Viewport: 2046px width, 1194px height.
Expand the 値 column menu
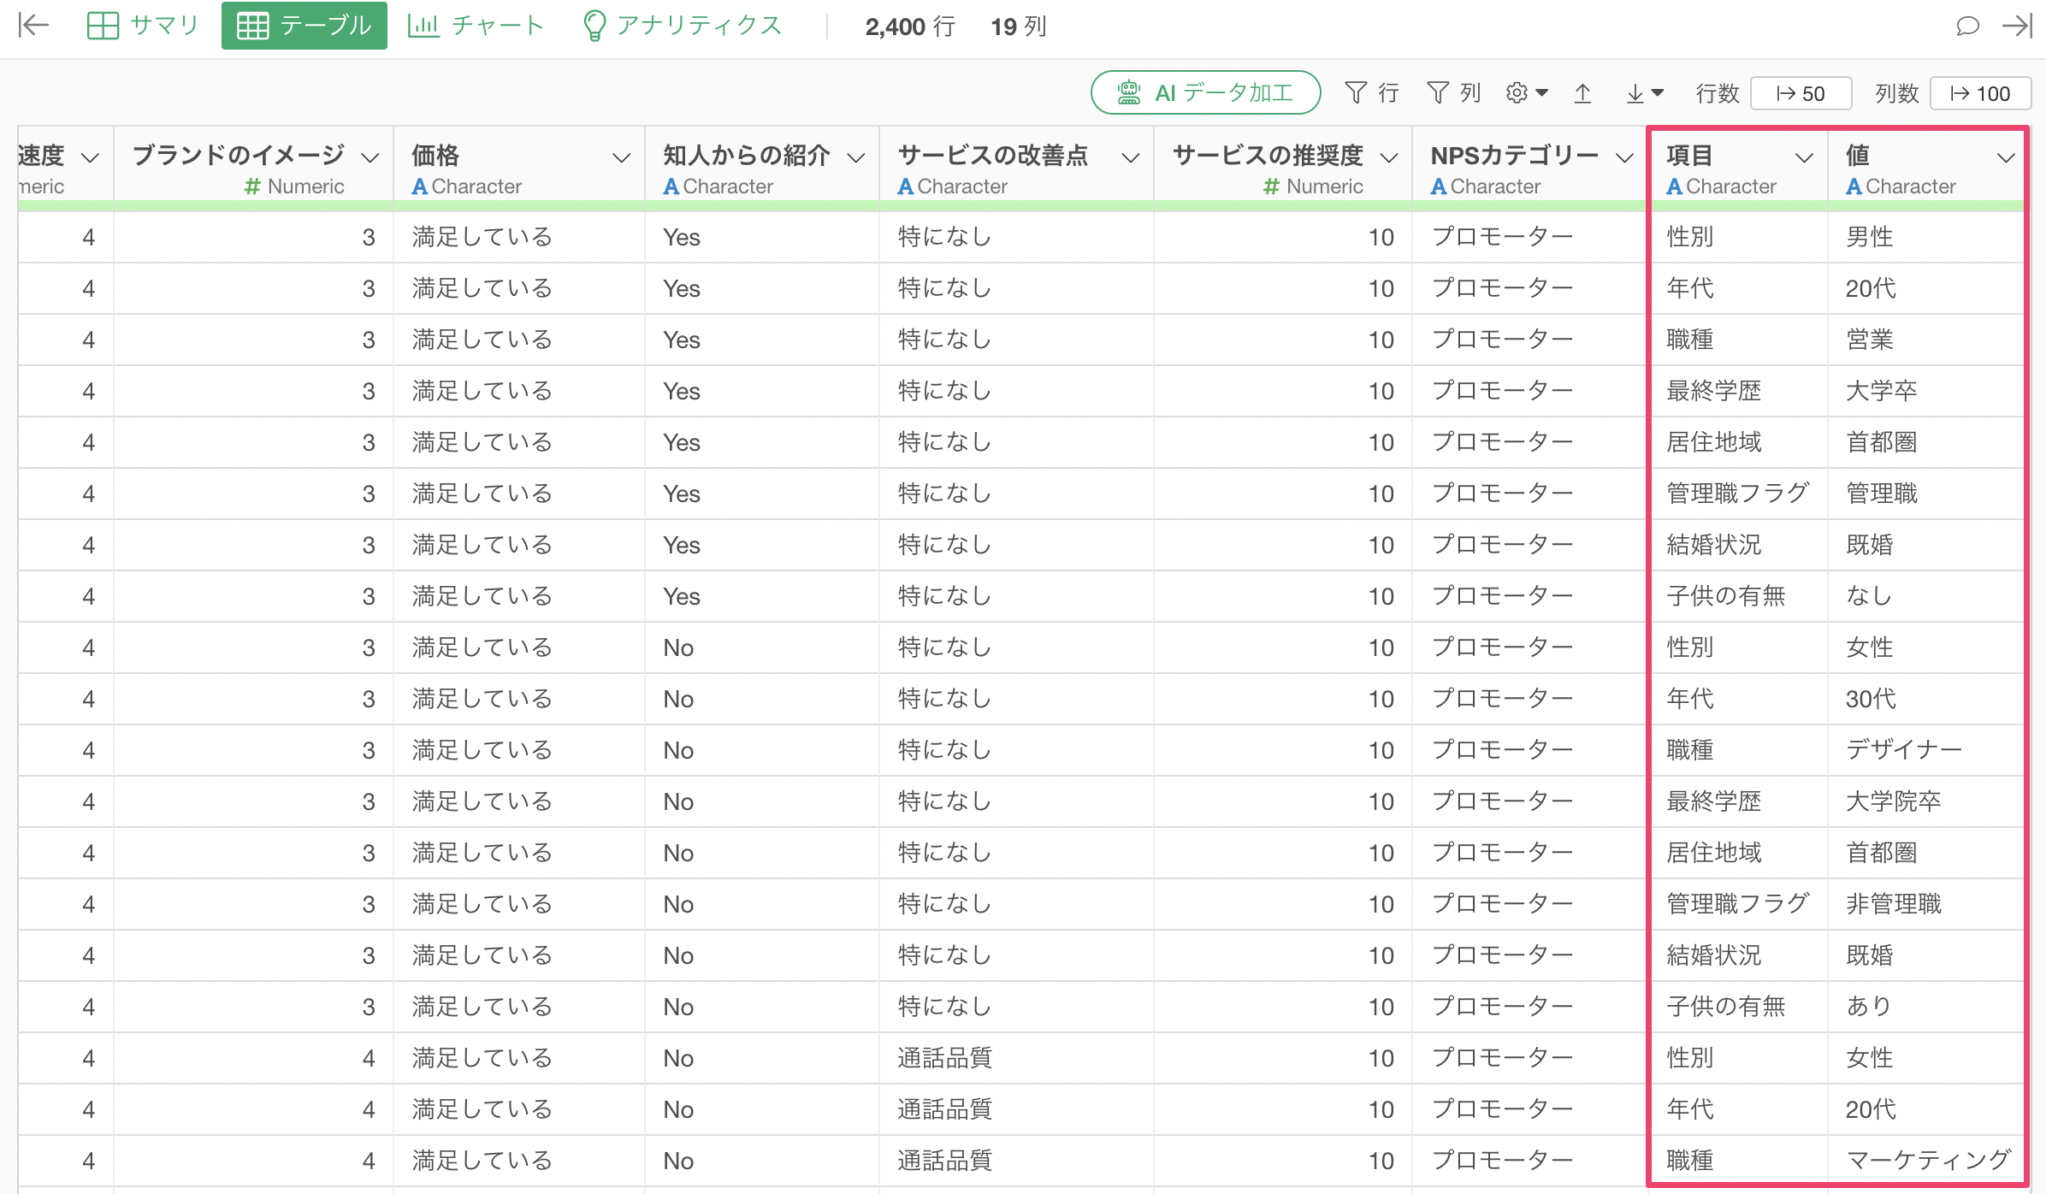click(2007, 157)
